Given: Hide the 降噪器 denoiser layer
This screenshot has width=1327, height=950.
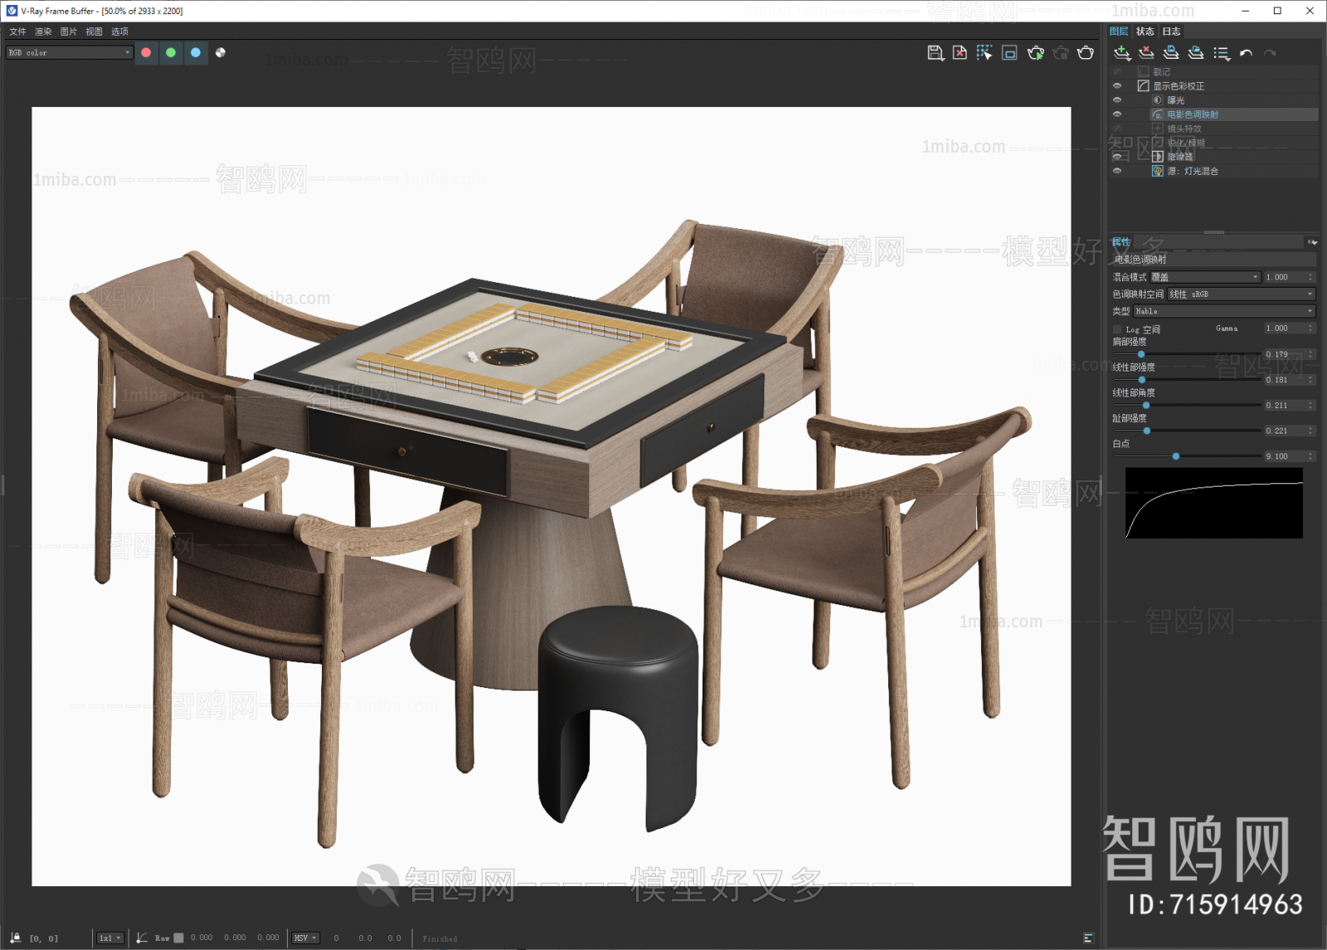Looking at the screenshot, I should click(1117, 157).
